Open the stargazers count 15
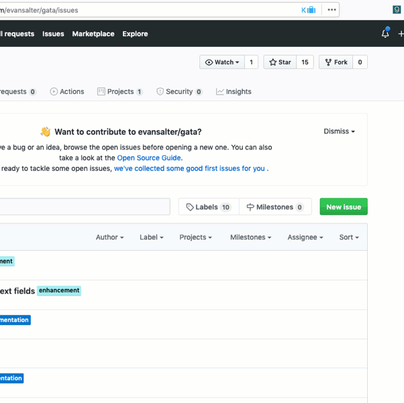The height and width of the screenshot is (403, 404). pos(305,62)
